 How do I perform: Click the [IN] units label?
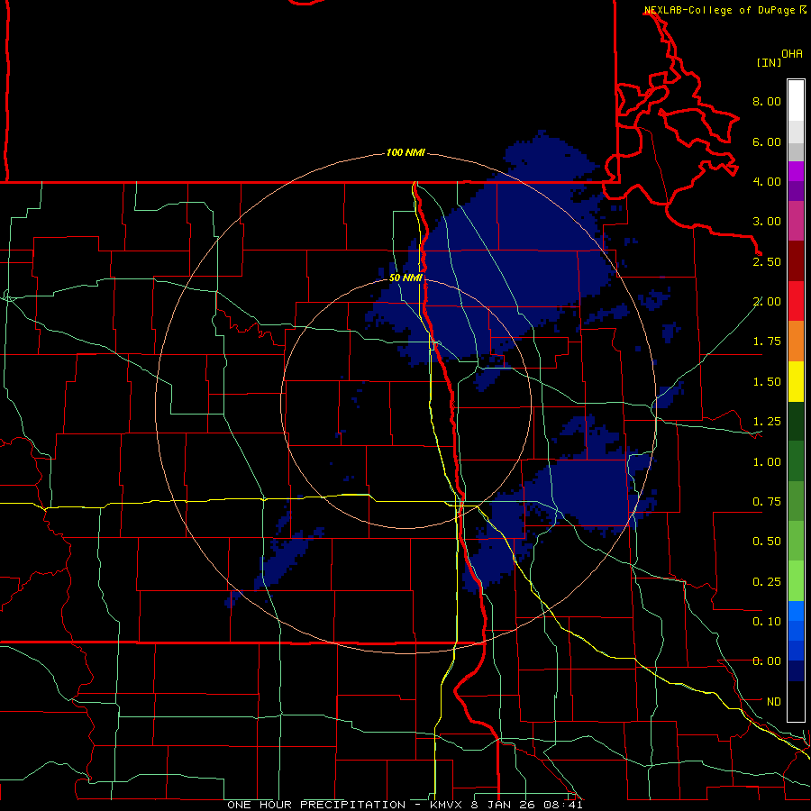[x=770, y=62]
